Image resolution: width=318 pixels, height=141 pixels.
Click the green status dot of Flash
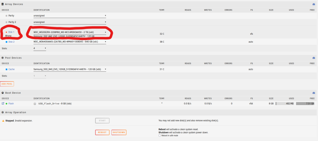(6, 104)
